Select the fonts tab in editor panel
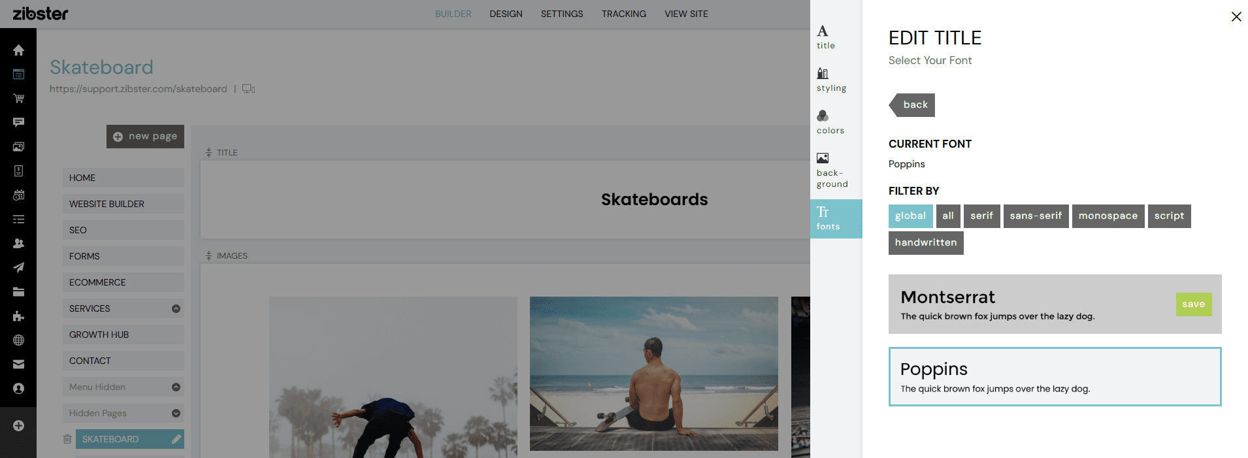This screenshot has height=458, width=1248. [x=836, y=218]
